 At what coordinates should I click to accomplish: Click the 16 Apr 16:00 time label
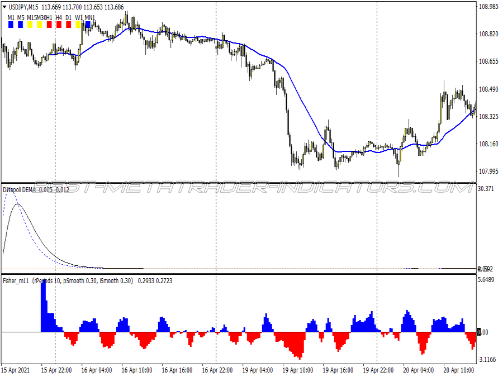click(177, 370)
